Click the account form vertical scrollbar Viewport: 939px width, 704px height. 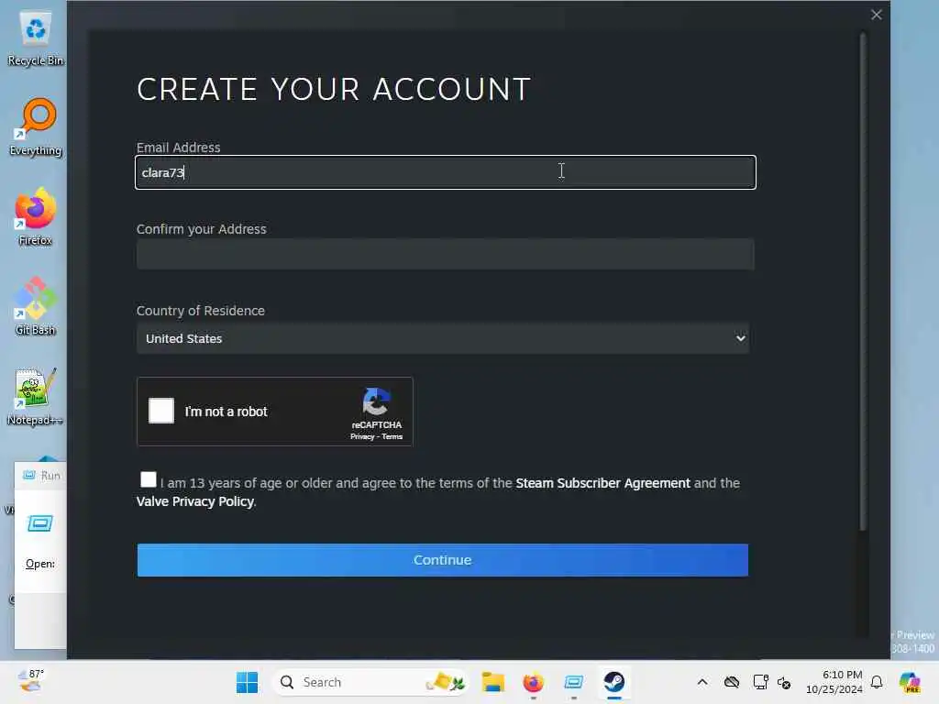863,281
